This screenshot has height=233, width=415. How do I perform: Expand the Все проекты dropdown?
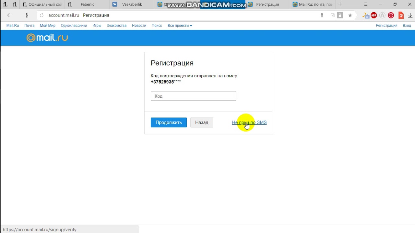coord(180,26)
